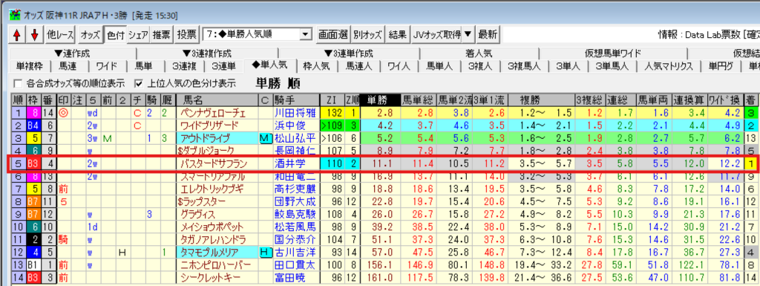760x286 pixels.
Task: Select horse name バスタードサフラン
Action: [x=212, y=164]
